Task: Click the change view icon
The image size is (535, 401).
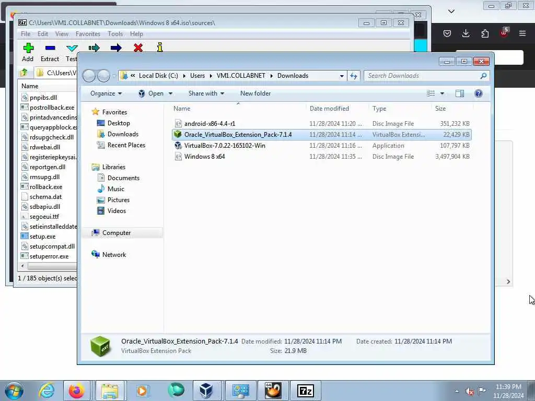Action: pos(431,93)
